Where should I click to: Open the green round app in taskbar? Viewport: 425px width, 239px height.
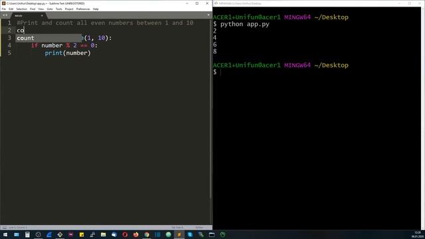(168, 234)
